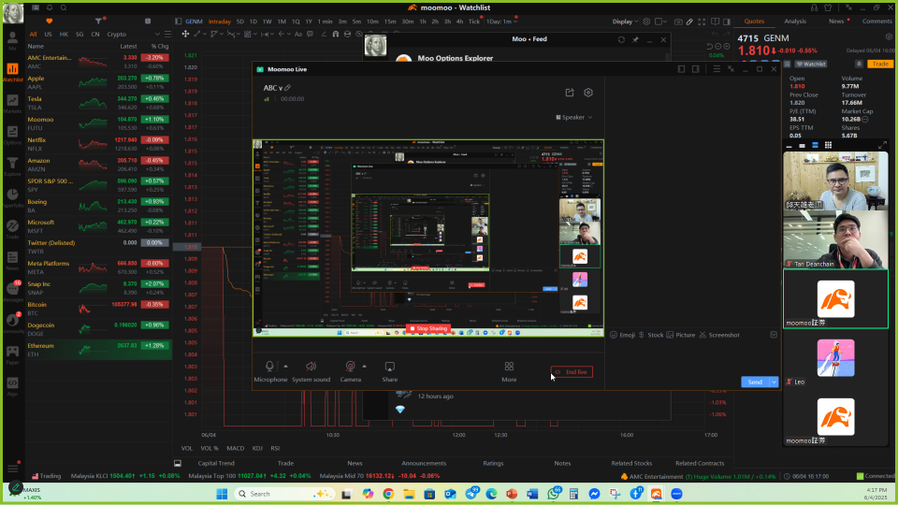Open the Announcements bottom tab
Screen dimensions: 898x505
click(x=424, y=463)
